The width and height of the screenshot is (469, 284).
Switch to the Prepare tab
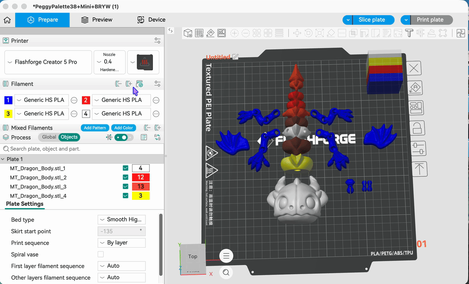pos(43,20)
